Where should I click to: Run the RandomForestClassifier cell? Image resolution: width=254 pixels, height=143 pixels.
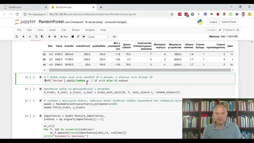pyautogui.click(x=40, y=100)
